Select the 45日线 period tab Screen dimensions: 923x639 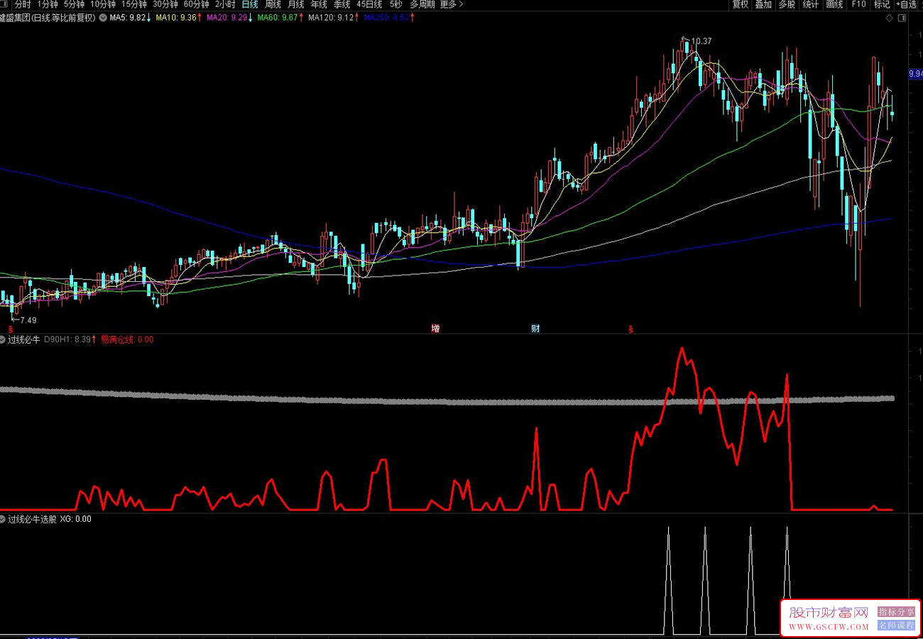pyautogui.click(x=369, y=4)
